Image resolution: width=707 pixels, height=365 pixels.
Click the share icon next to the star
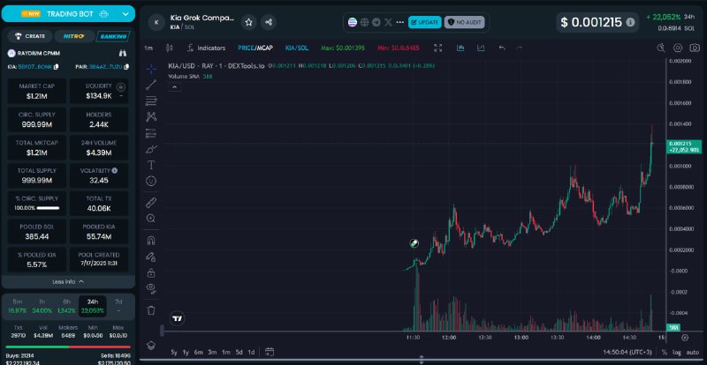pos(269,22)
